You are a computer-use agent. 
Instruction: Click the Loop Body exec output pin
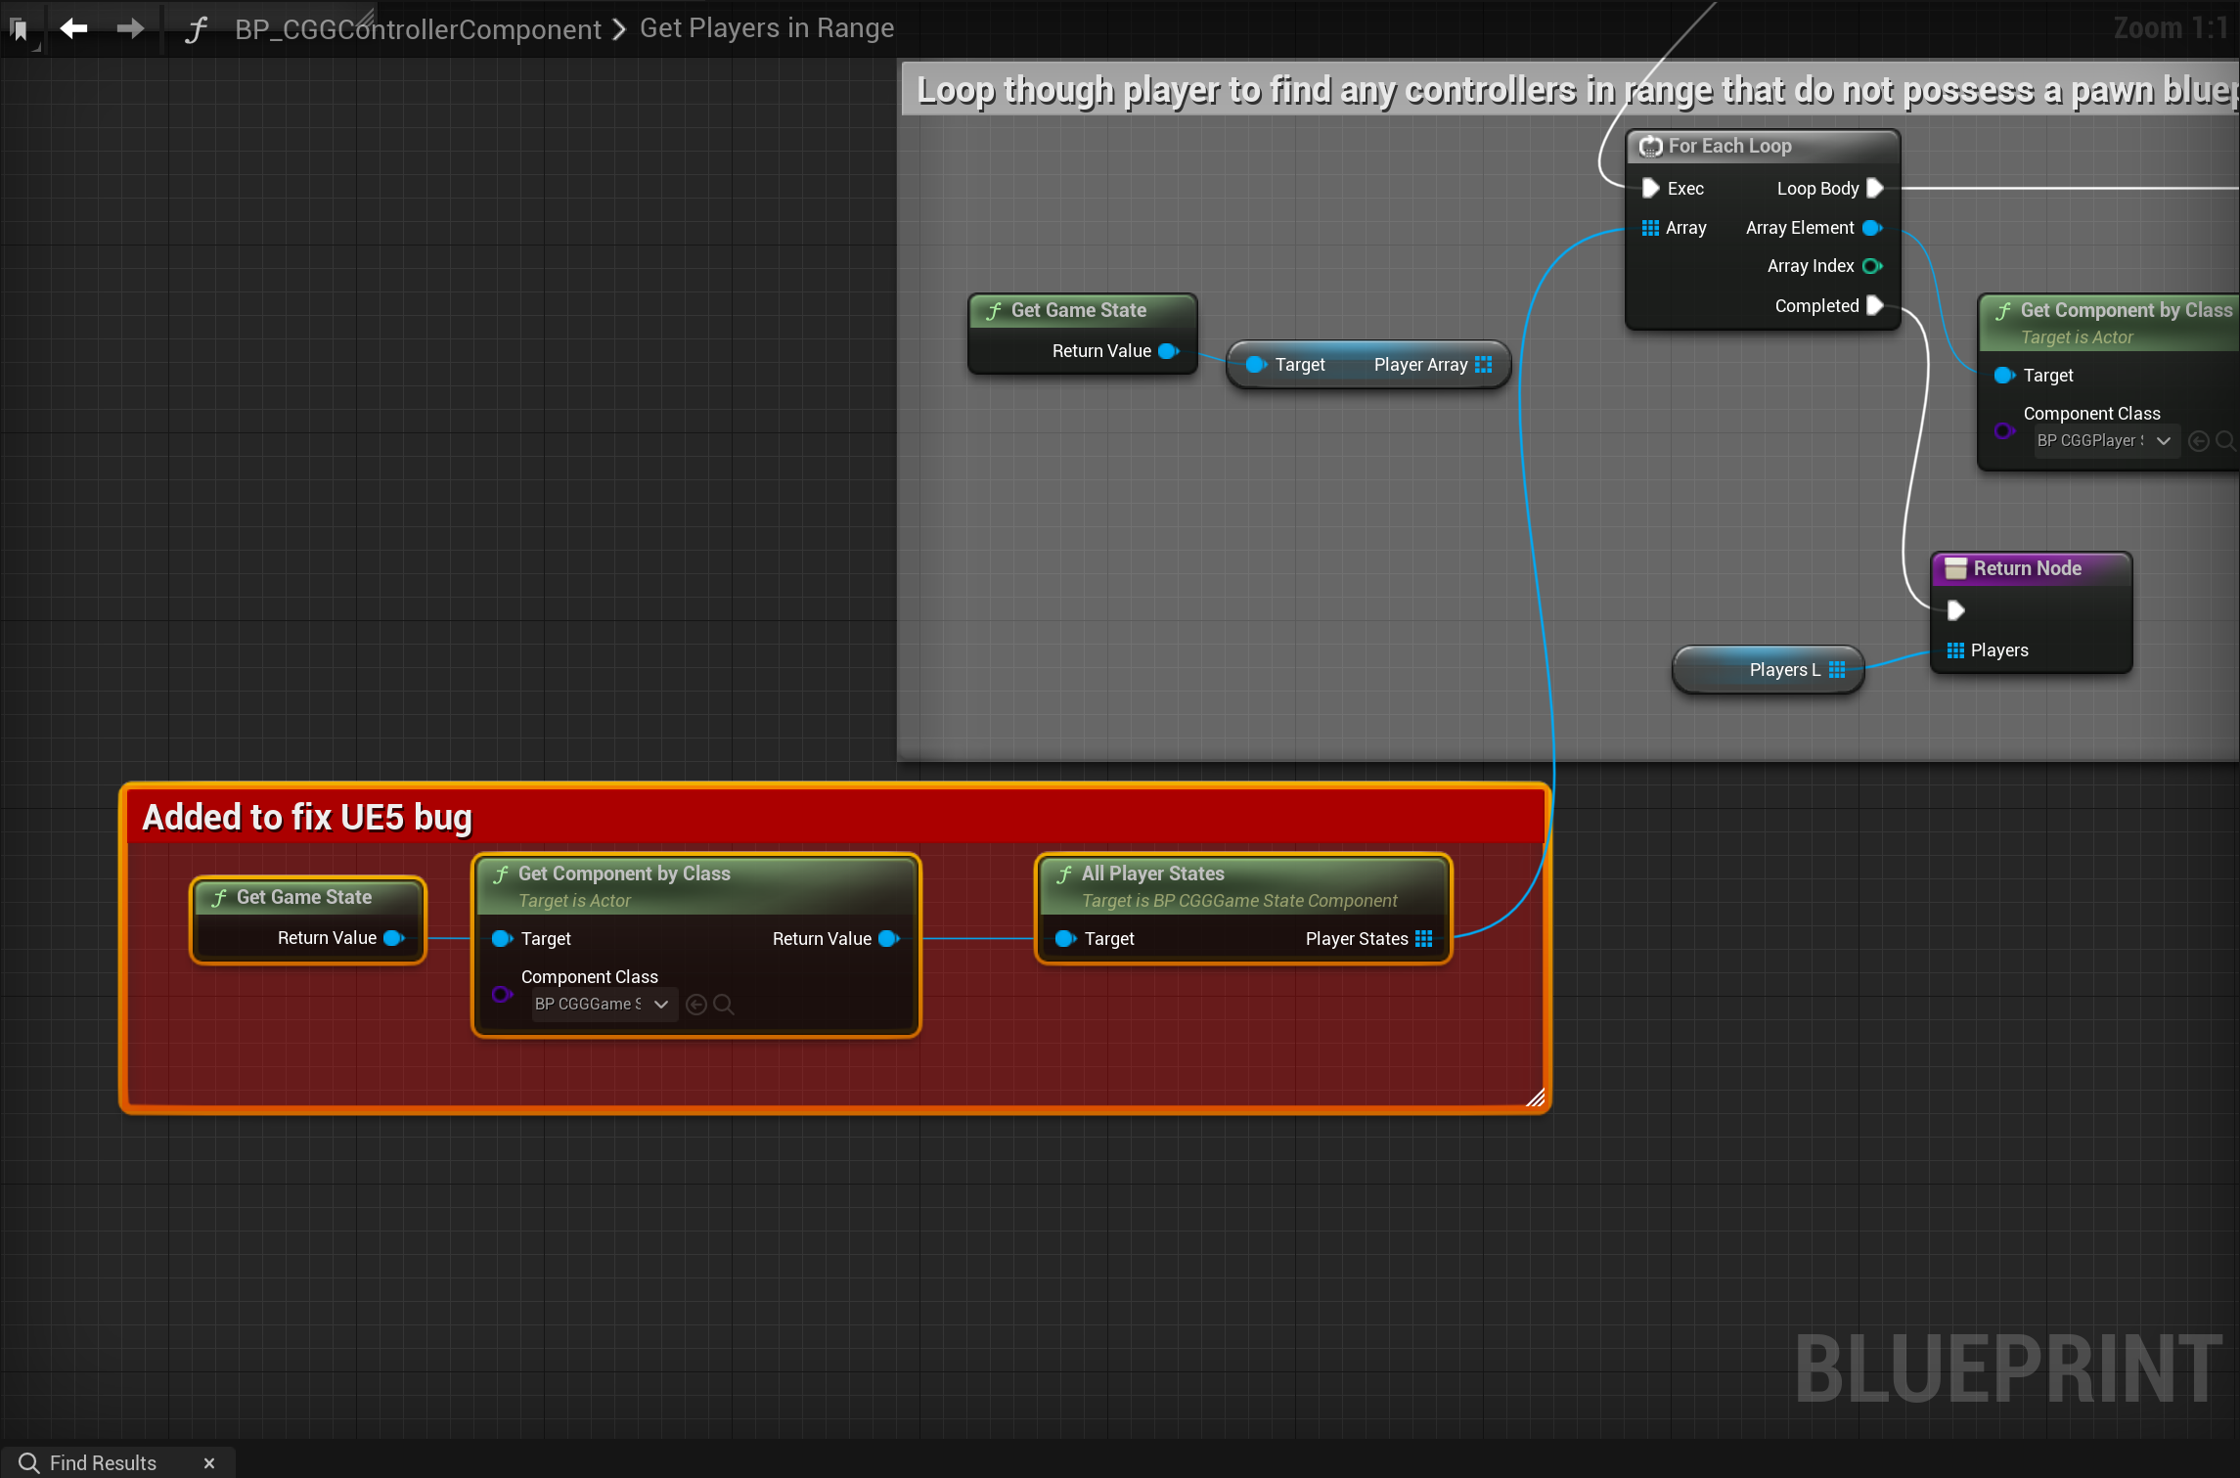[1874, 188]
